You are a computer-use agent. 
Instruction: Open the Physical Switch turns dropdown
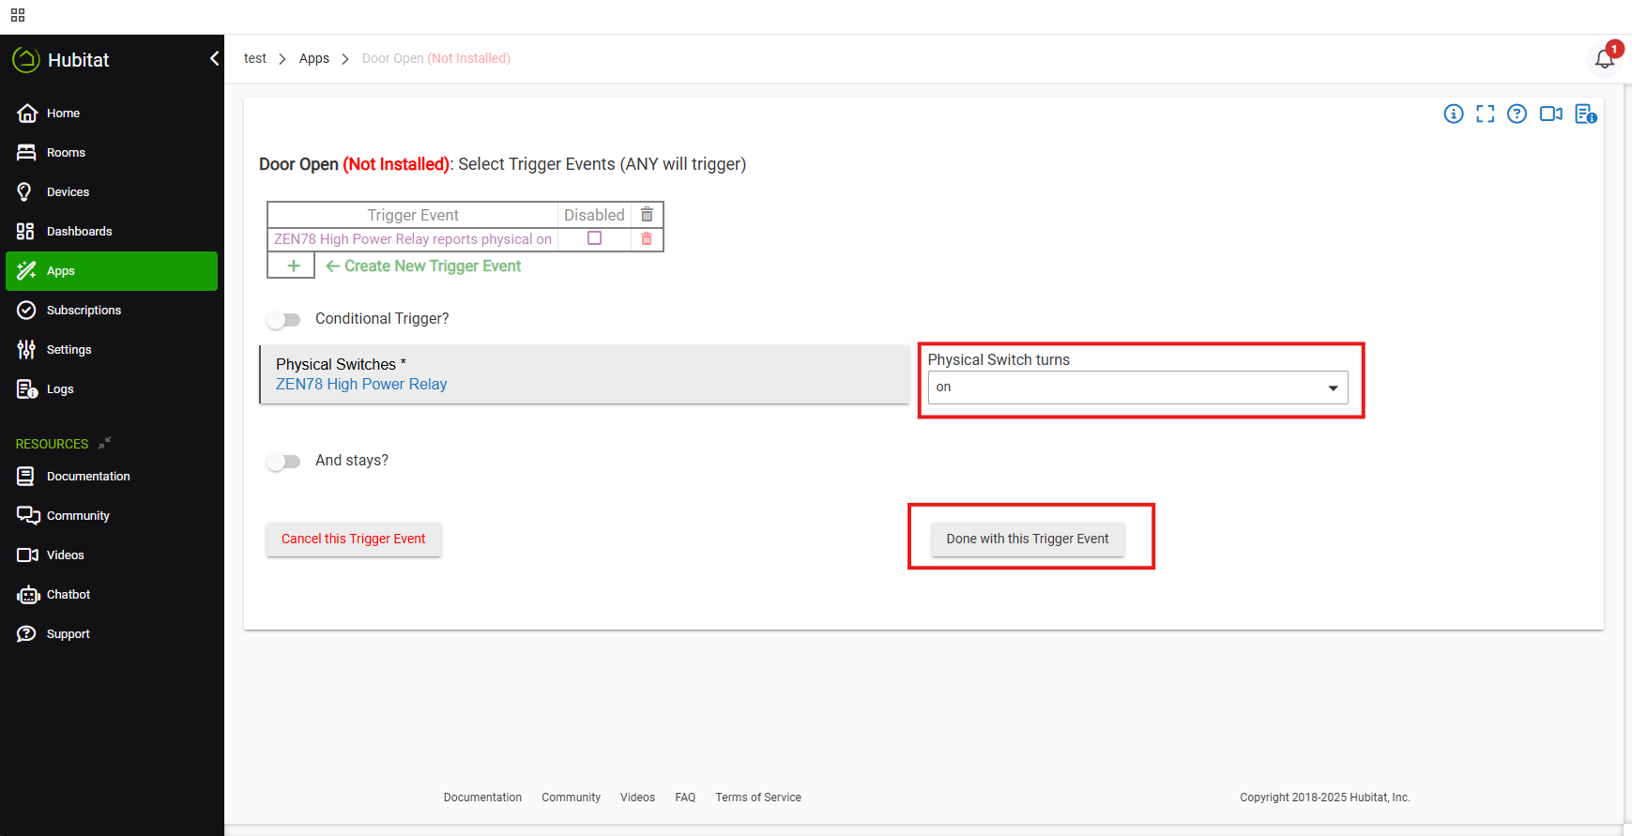(x=1137, y=388)
